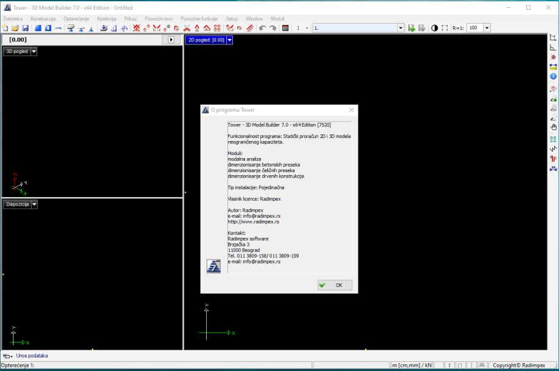The image size is (559, 371).
Task: Click the 2D pogled: [0.00] view label
Action: [x=206, y=40]
